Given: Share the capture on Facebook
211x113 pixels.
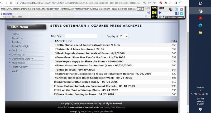Looking at the screenshot, I should tap(177, 13).
